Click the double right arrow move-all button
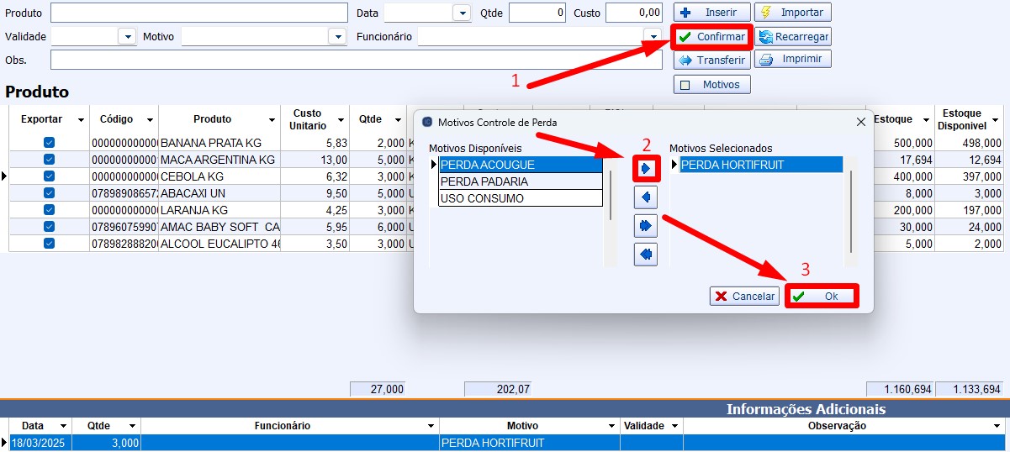1010x452 pixels. 646,225
